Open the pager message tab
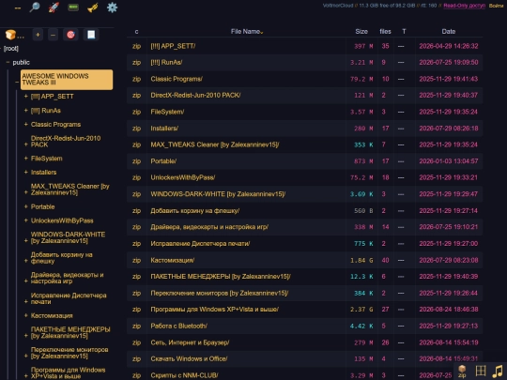This screenshot has height=380, width=507. coord(73,8)
